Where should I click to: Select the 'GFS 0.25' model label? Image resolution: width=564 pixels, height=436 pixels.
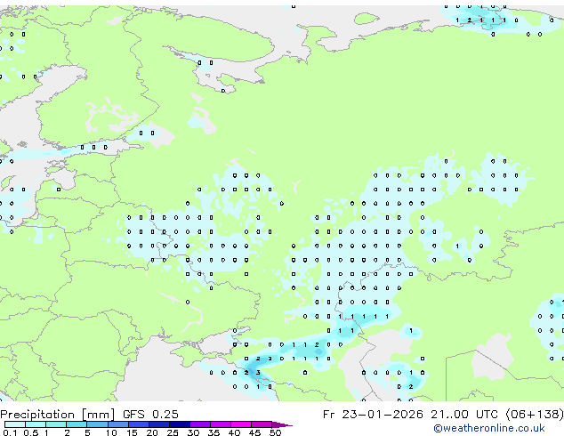coord(150,415)
